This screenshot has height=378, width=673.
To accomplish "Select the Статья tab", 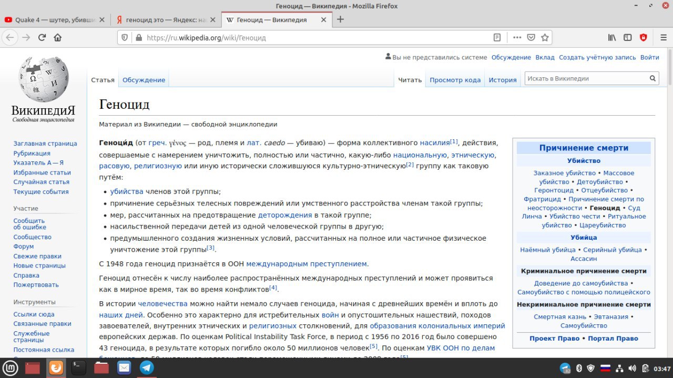I will pos(103,80).
